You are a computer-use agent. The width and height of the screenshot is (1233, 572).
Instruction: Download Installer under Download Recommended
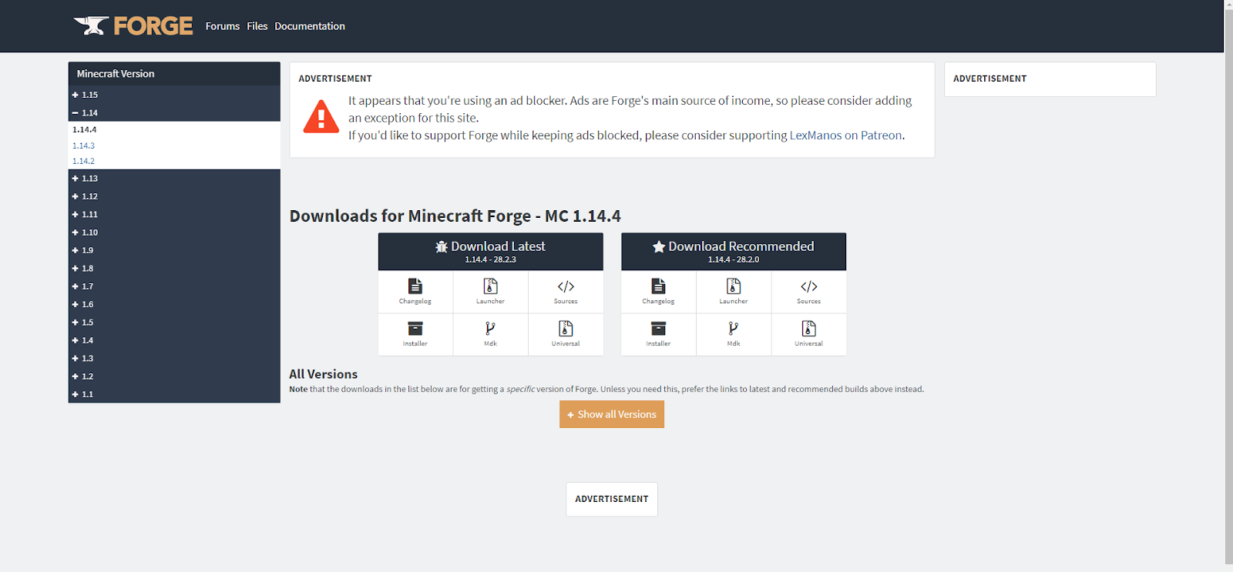(658, 333)
